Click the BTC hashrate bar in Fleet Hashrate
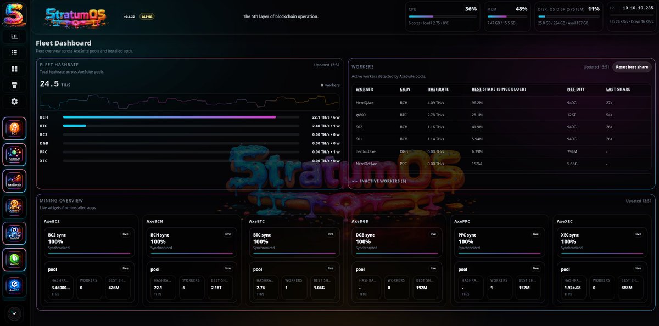659x326 pixels. [x=181, y=126]
